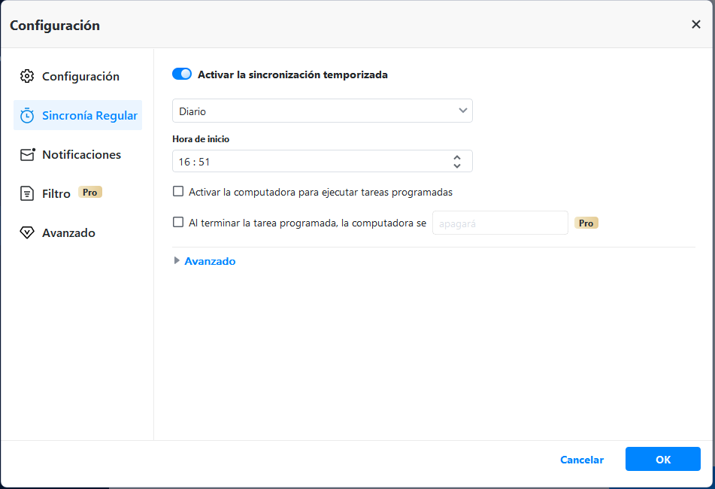This screenshot has width=715, height=489.
Task: Switch to the Notificaciones section
Action: point(81,154)
